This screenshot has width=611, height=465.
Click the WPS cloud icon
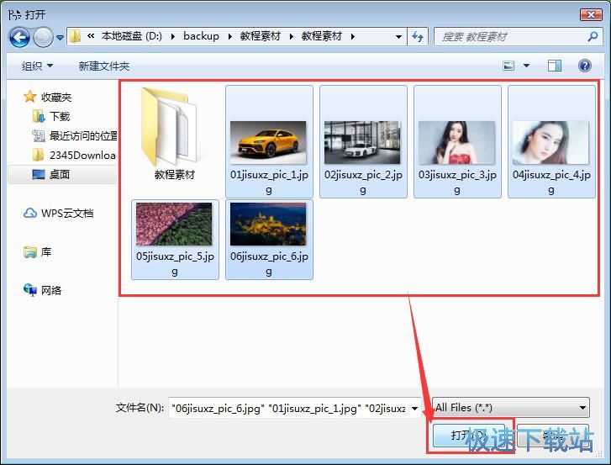[x=30, y=214]
